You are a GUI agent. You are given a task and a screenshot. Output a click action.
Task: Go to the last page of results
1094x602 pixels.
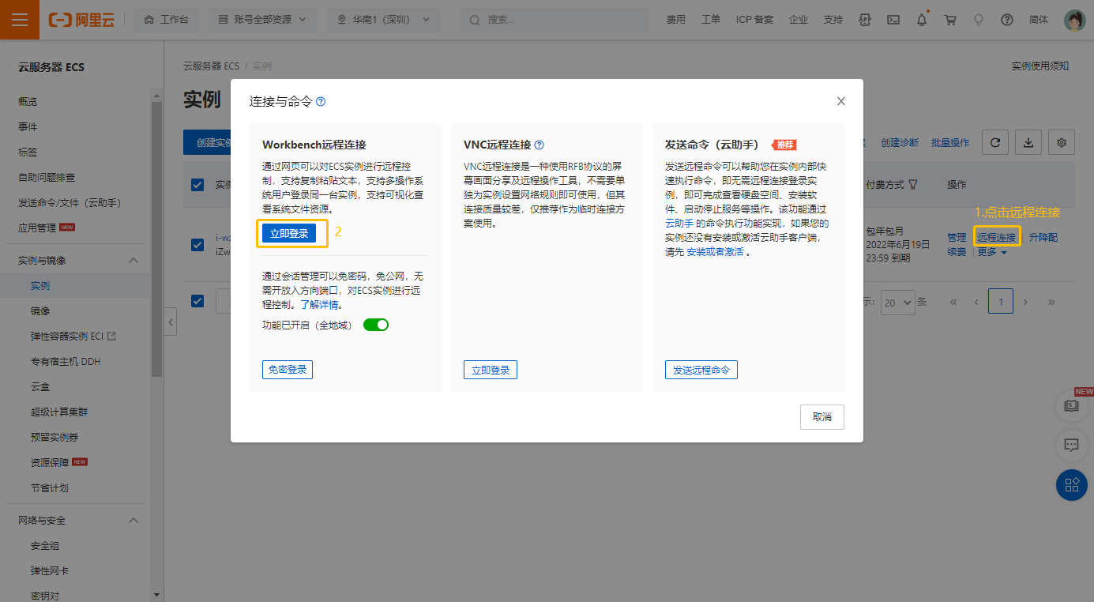click(x=1051, y=302)
